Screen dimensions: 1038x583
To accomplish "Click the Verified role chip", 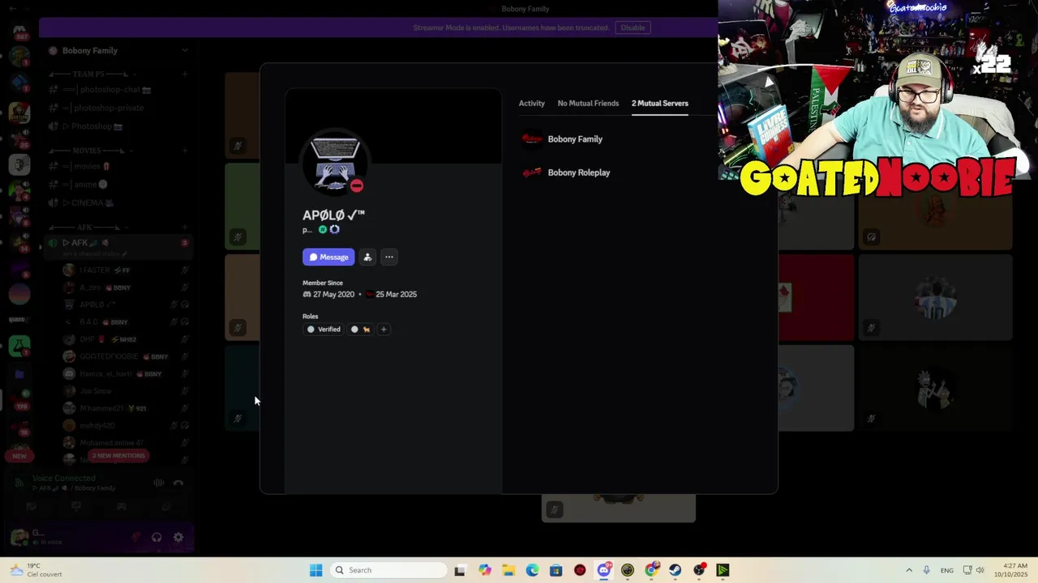I will 324,330.
